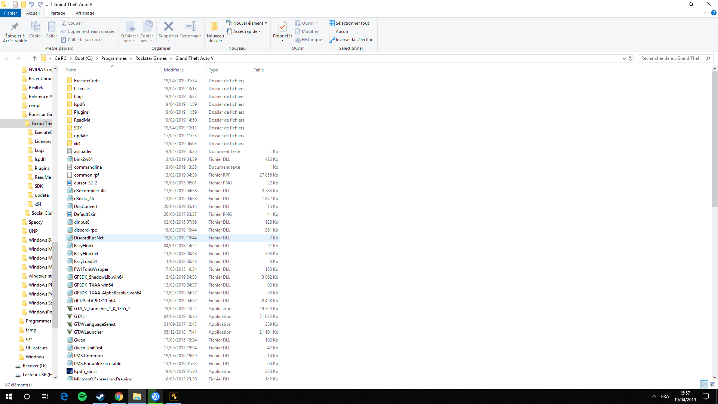
Task: Click the Renommer rename icon
Action: coord(190,27)
